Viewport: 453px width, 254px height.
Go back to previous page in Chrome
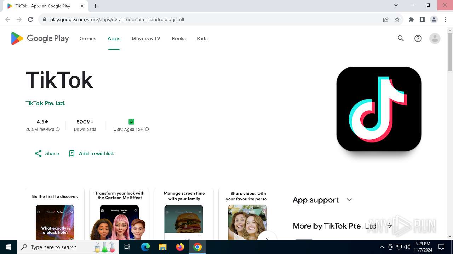tap(8, 19)
